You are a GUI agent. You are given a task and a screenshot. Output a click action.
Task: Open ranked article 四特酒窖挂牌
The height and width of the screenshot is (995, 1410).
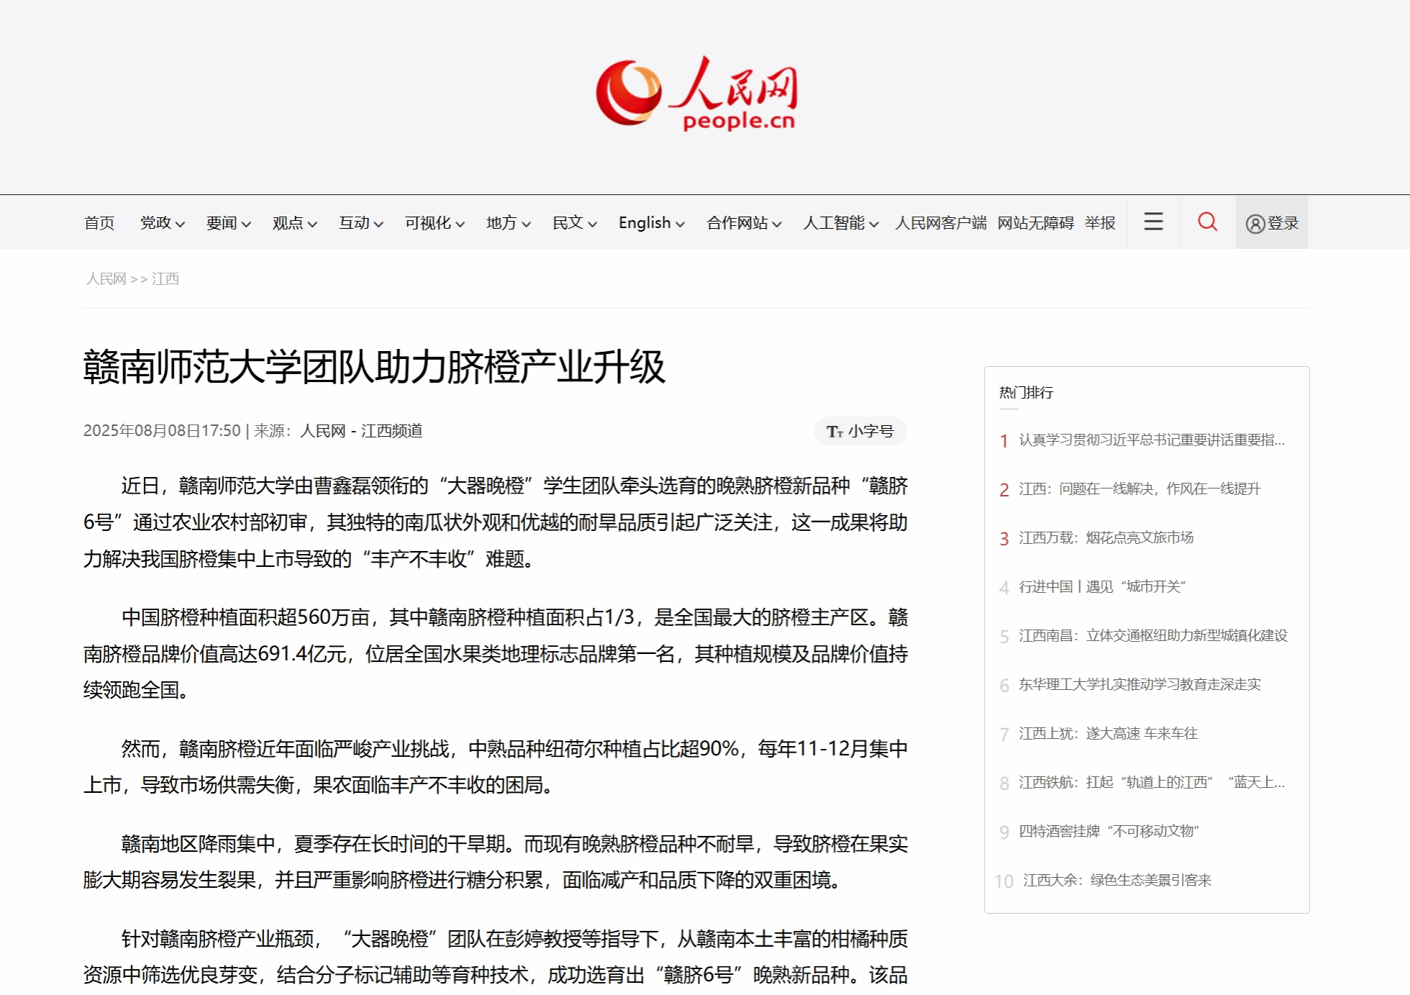coord(1109,832)
